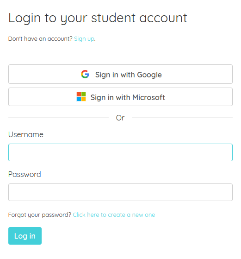
Task: Click the "Forgot your password?" text
Action: (40, 215)
